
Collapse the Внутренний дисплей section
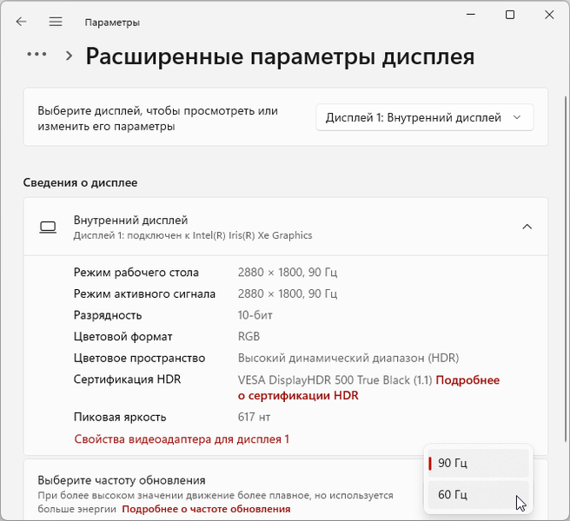(527, 227)
